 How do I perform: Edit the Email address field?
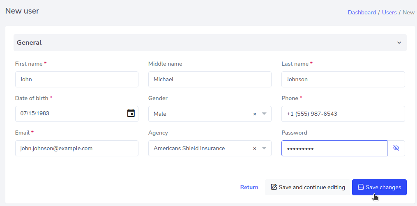coord(76,148)
